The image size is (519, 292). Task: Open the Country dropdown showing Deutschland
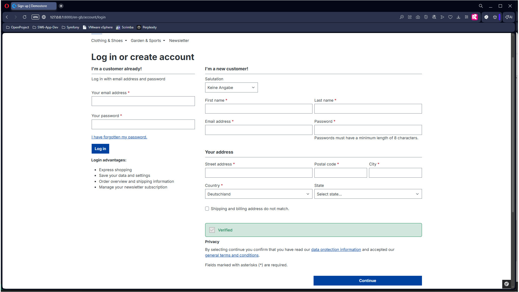[x=258, y=194]
